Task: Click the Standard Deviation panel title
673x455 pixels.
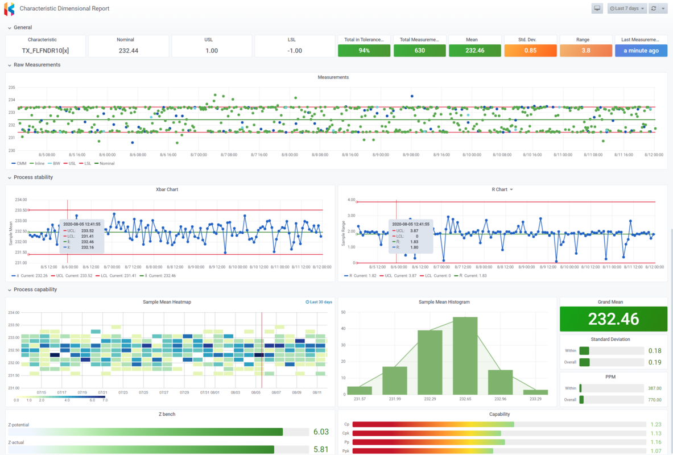Action: [x=610, y=340]
